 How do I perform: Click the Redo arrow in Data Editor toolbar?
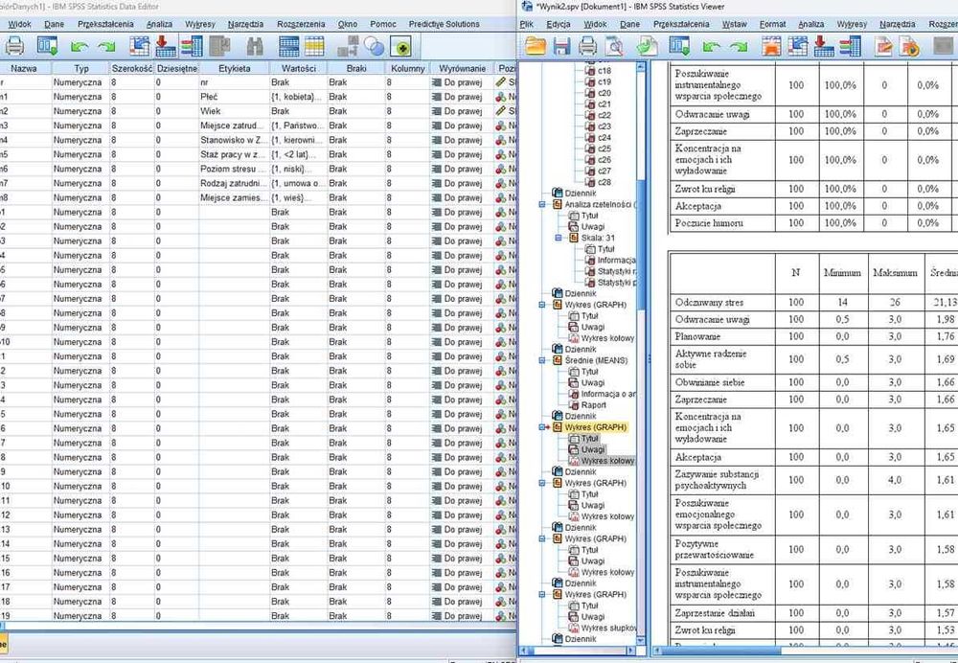(107, 46)
